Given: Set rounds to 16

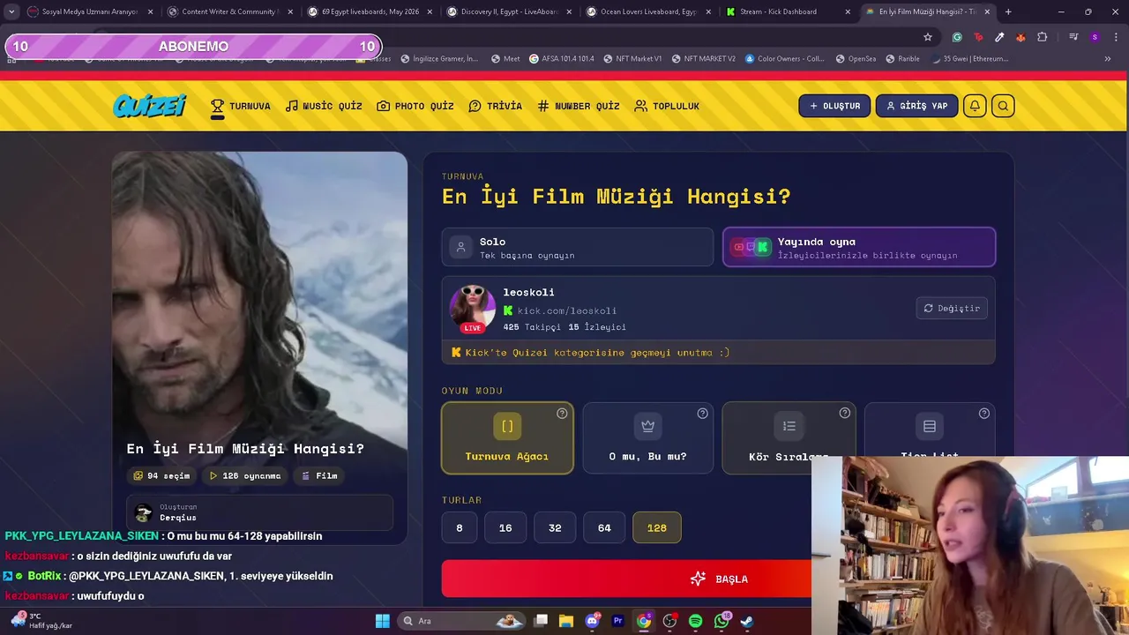Looking at the screenshot, I should (x=505, y=527).
